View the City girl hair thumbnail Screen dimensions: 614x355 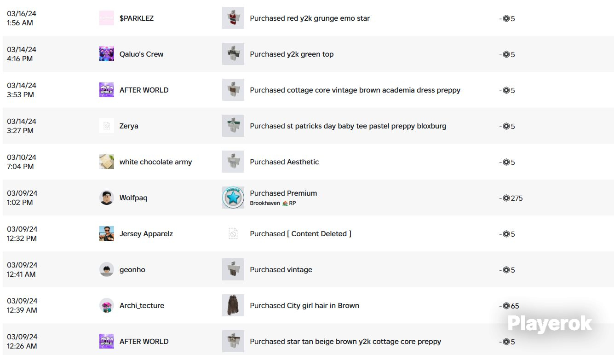coord(233,306)
